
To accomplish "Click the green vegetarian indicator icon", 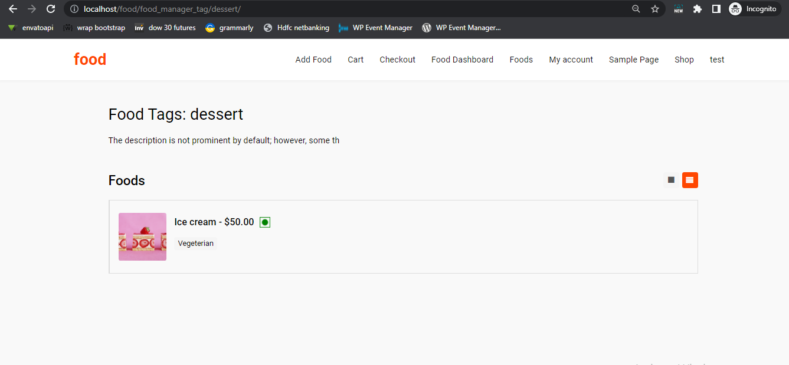I will [265, 222].
